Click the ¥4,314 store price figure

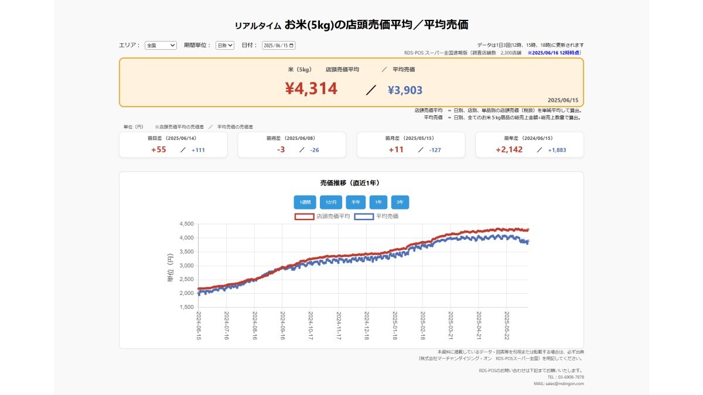(x=309, y=90)
